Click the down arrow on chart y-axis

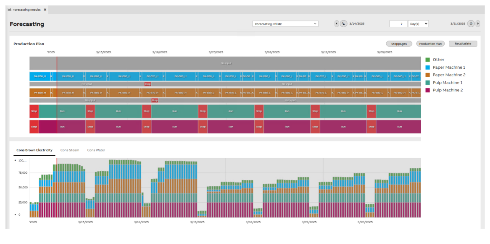coord(15,215)
